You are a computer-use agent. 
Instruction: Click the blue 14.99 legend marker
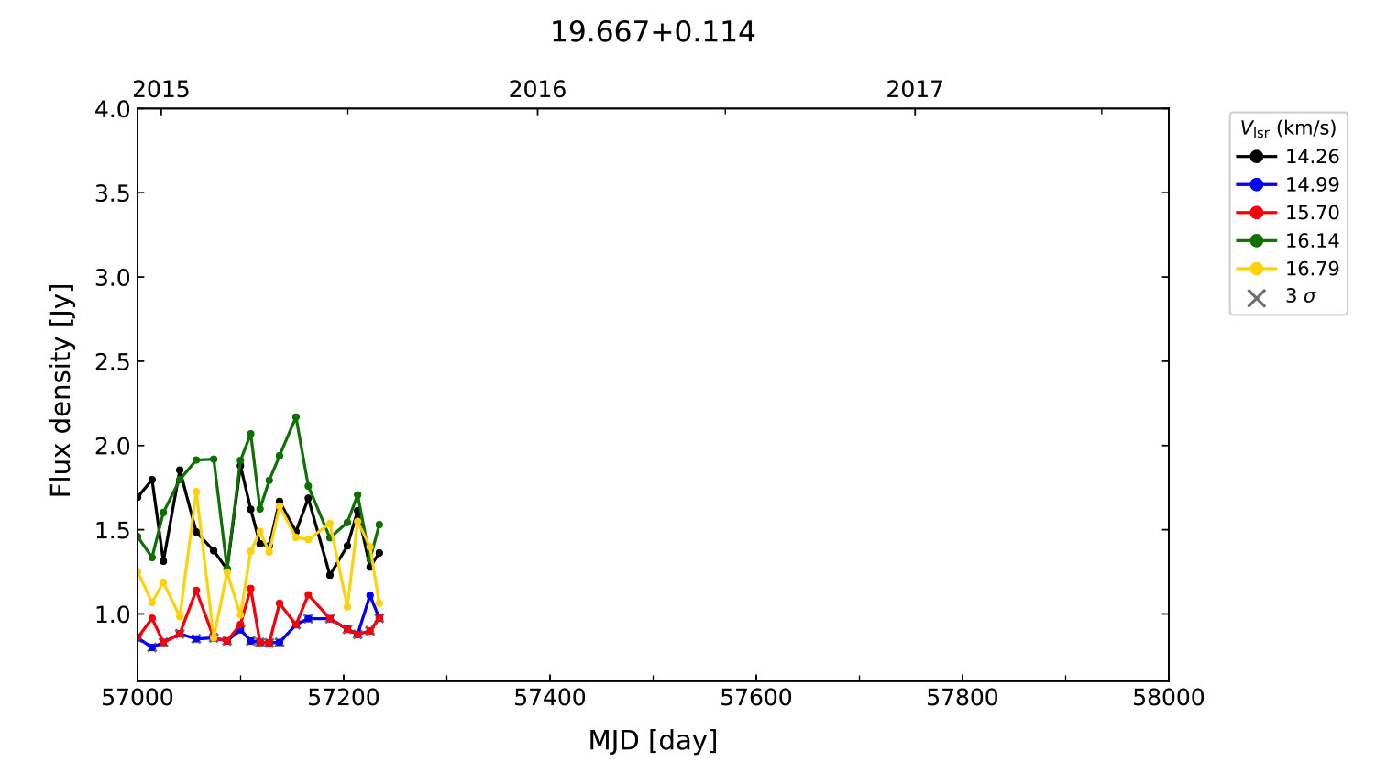point(1256,184)
